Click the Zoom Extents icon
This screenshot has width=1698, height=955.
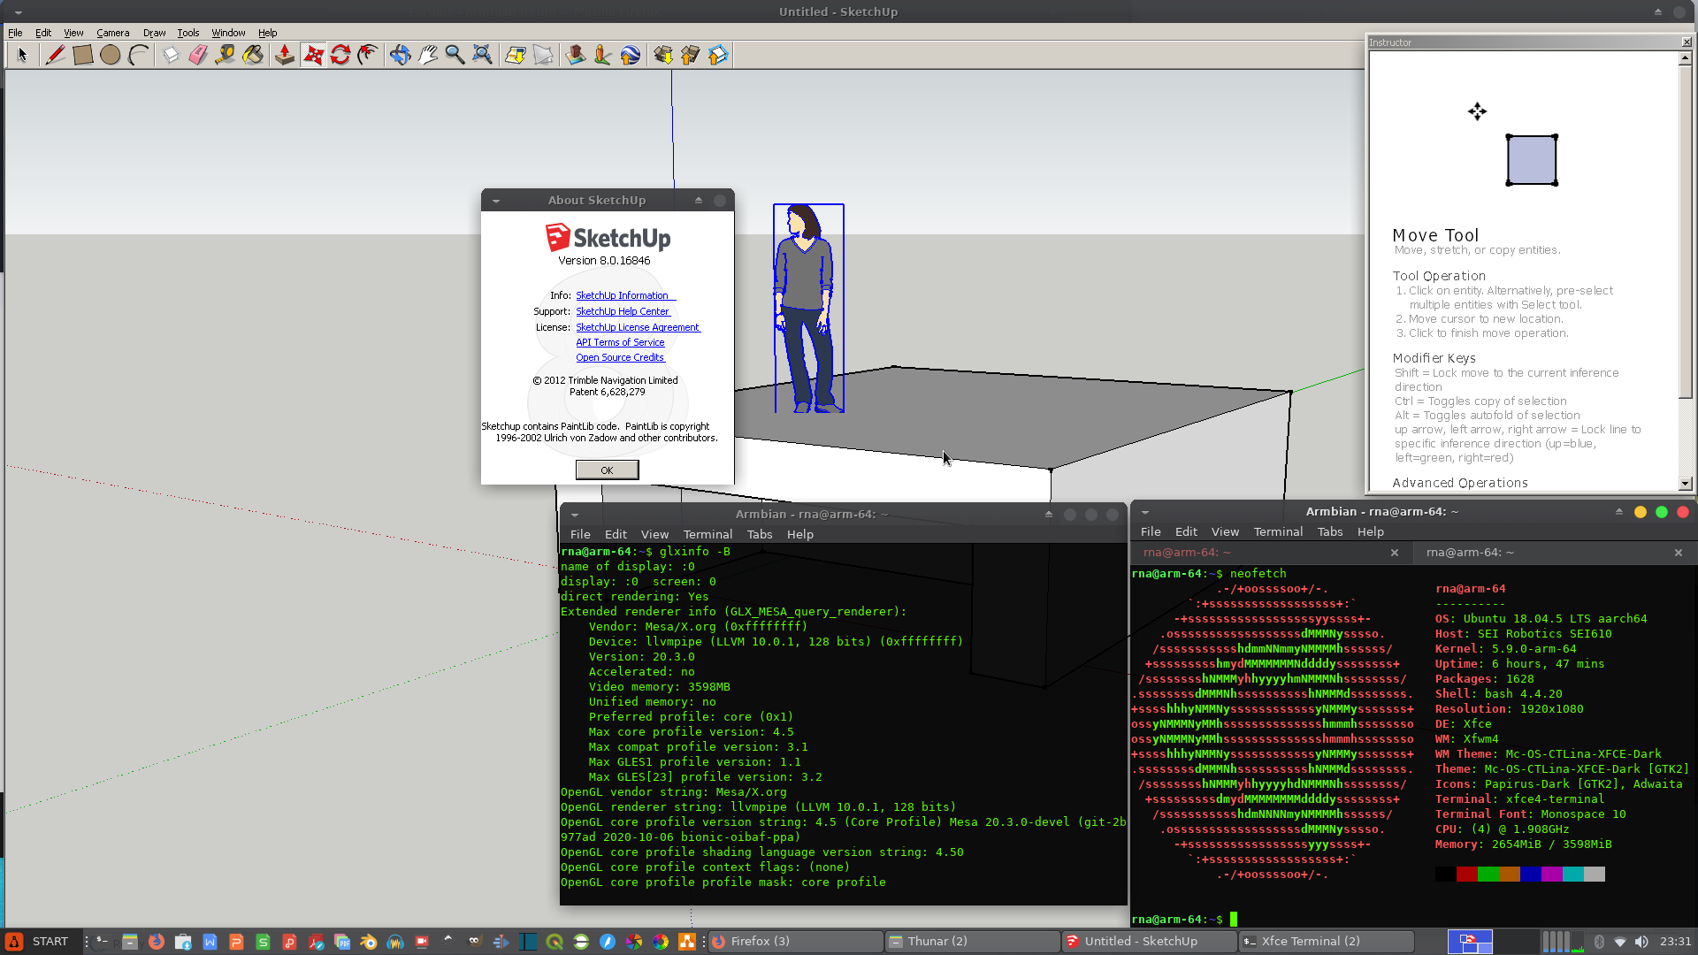482,55
